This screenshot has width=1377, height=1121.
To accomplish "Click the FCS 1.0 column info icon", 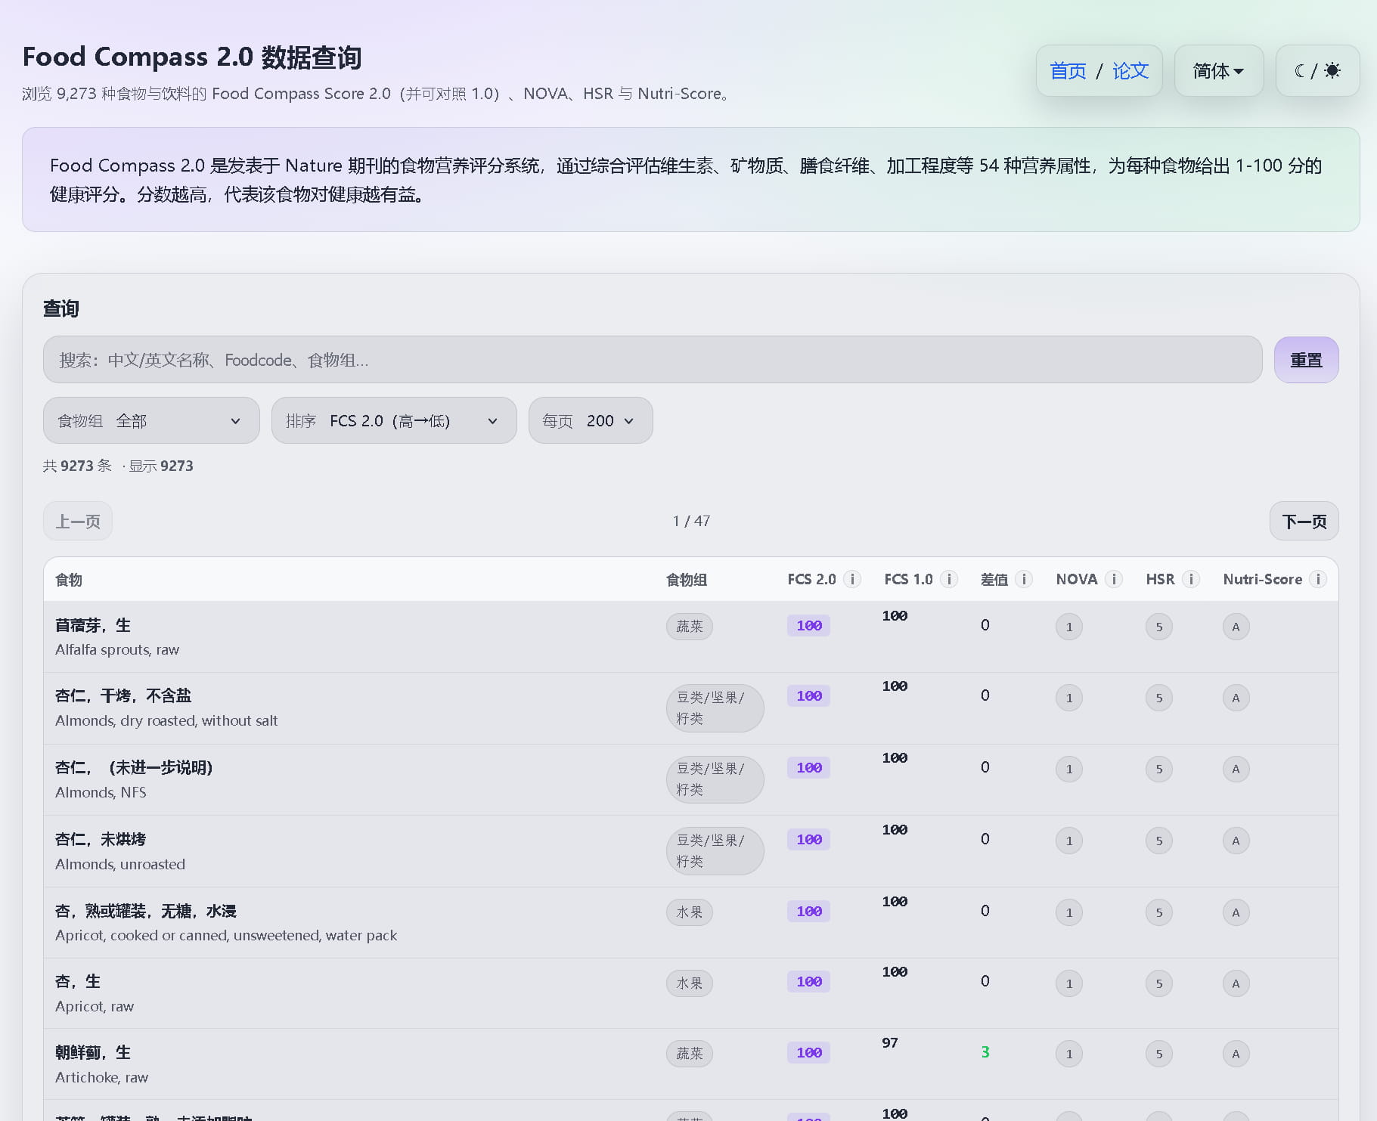I will 949,579.
